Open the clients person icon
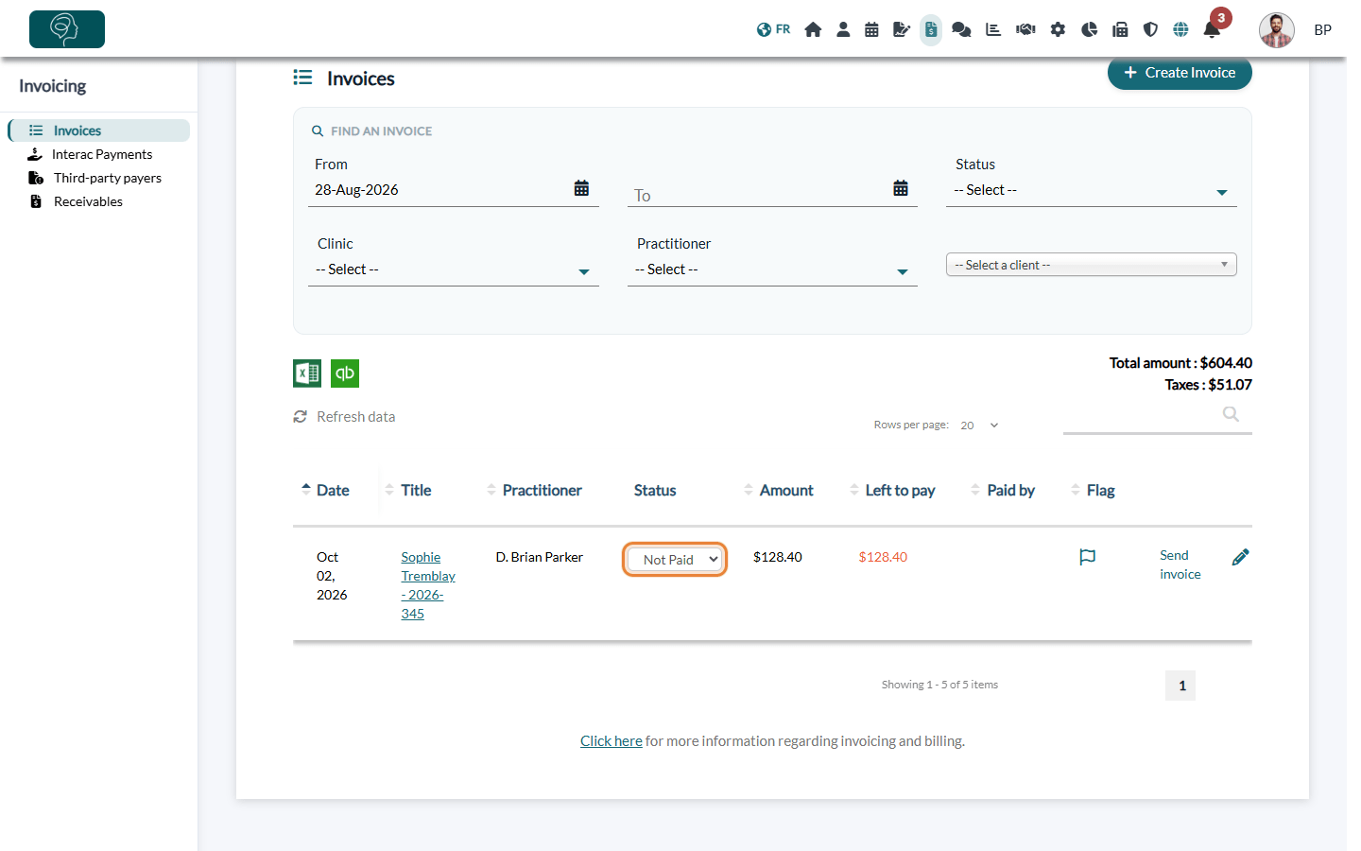The image size is (1361, 851). 843,29
